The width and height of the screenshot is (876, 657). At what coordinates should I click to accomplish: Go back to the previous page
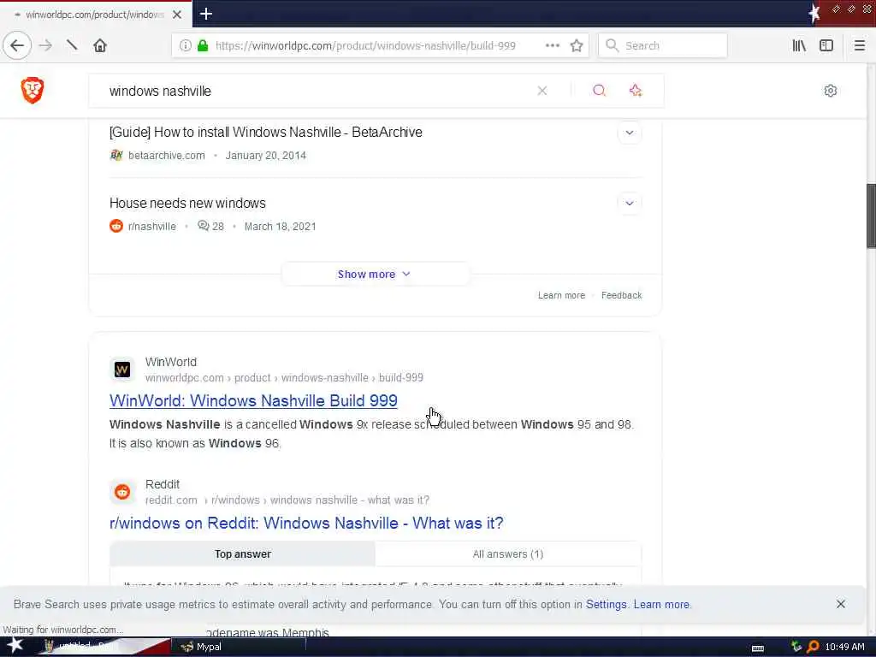pos(17,45)
